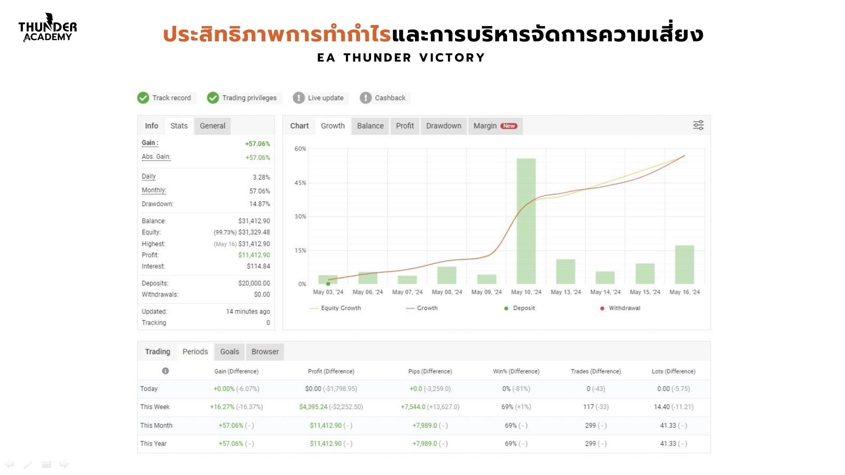Select the Balance chart tab
The image size is (845, 475).
point(370,126)
